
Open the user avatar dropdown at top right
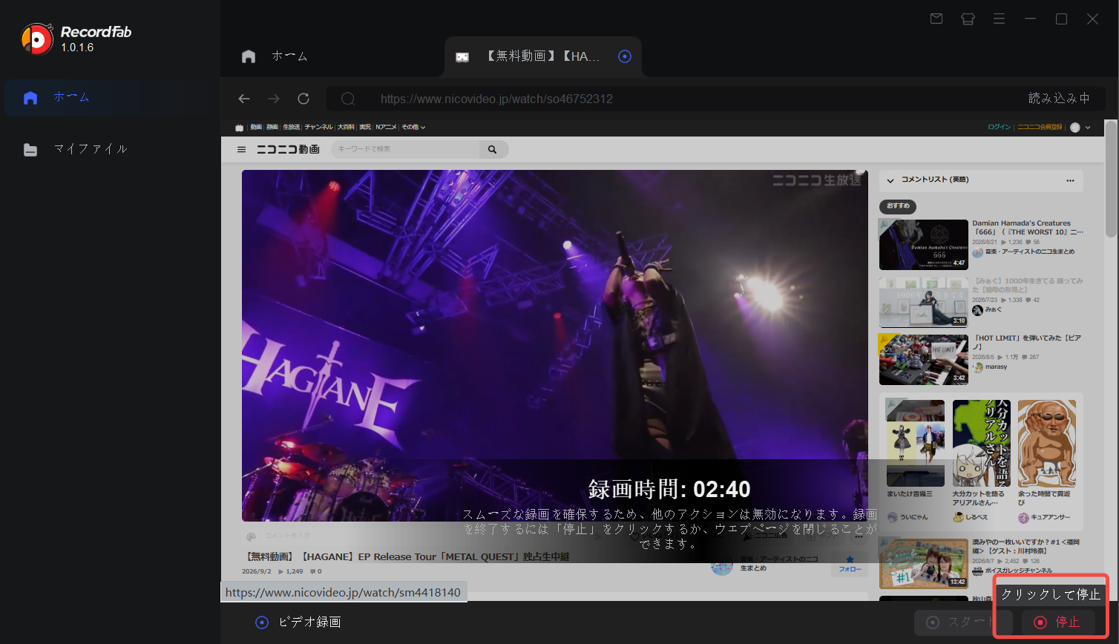[1080, 128]
